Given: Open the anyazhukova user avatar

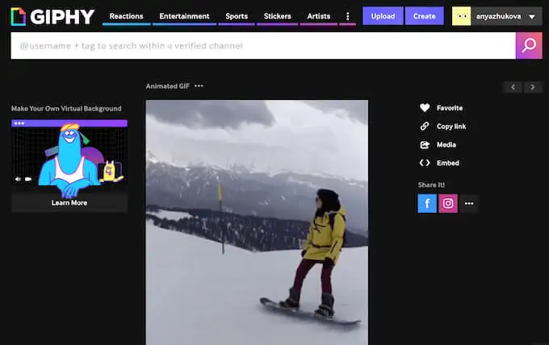Looking at the screenshot, I should [x=462, y=16].
